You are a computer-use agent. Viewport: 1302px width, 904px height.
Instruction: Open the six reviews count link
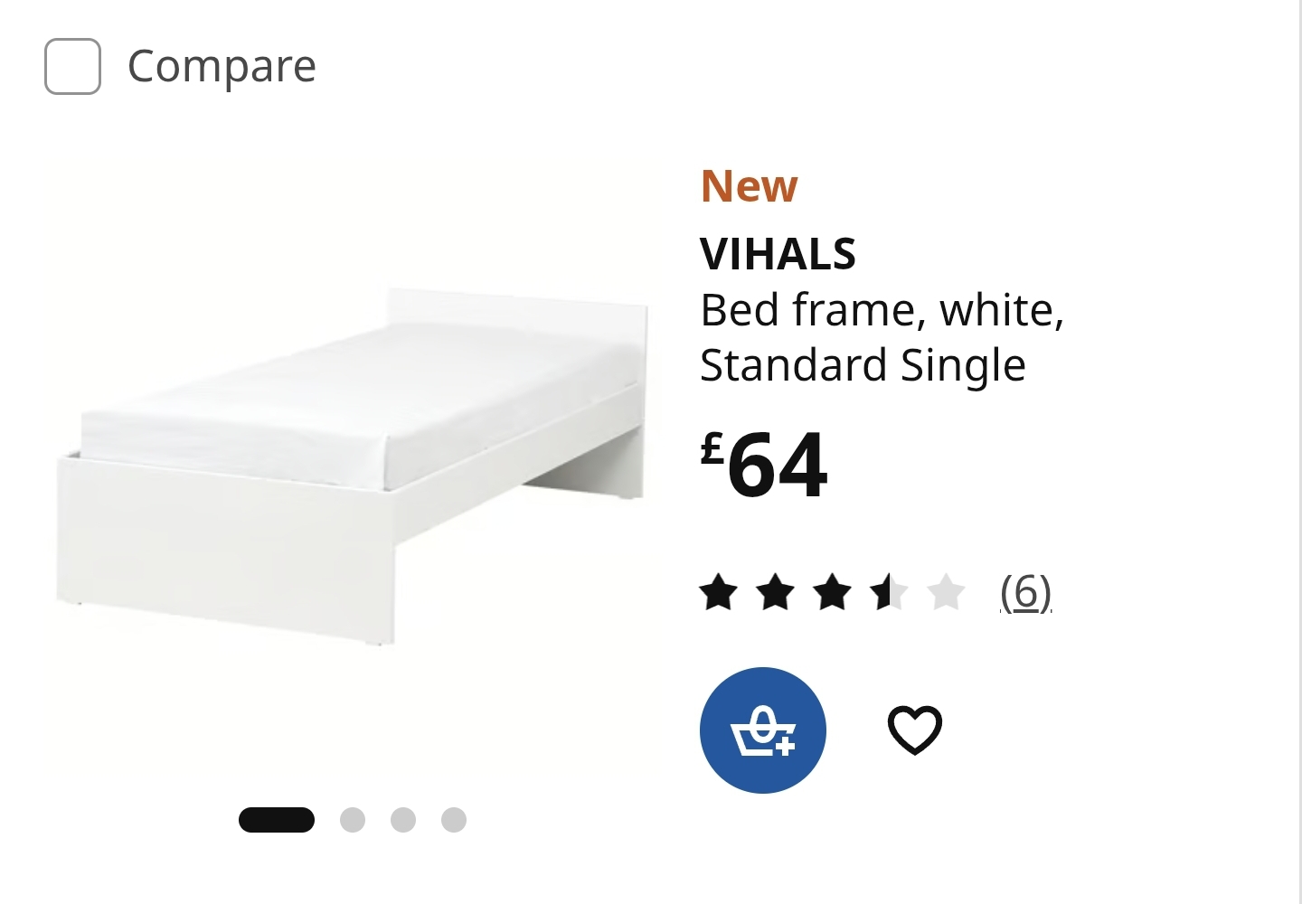1025,592
